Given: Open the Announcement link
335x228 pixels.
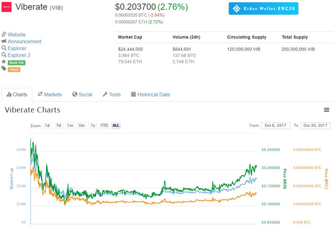Looking at the screenshot, I should [25, 41].
